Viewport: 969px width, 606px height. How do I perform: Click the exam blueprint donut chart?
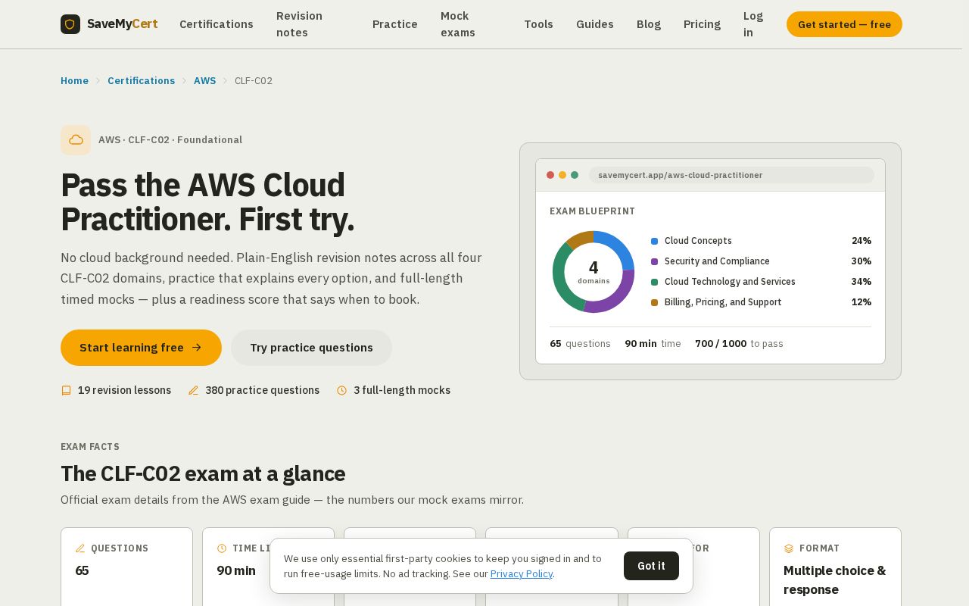tap(594, 272)
